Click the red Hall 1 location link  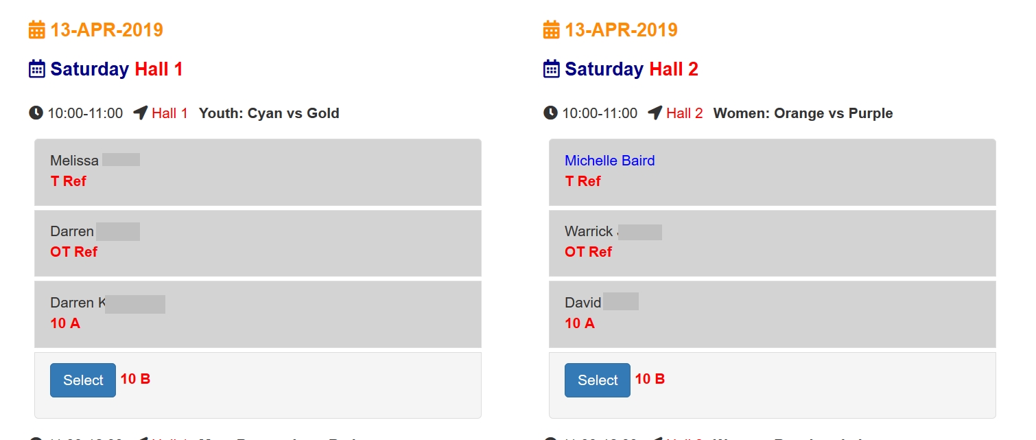(169, 113)
